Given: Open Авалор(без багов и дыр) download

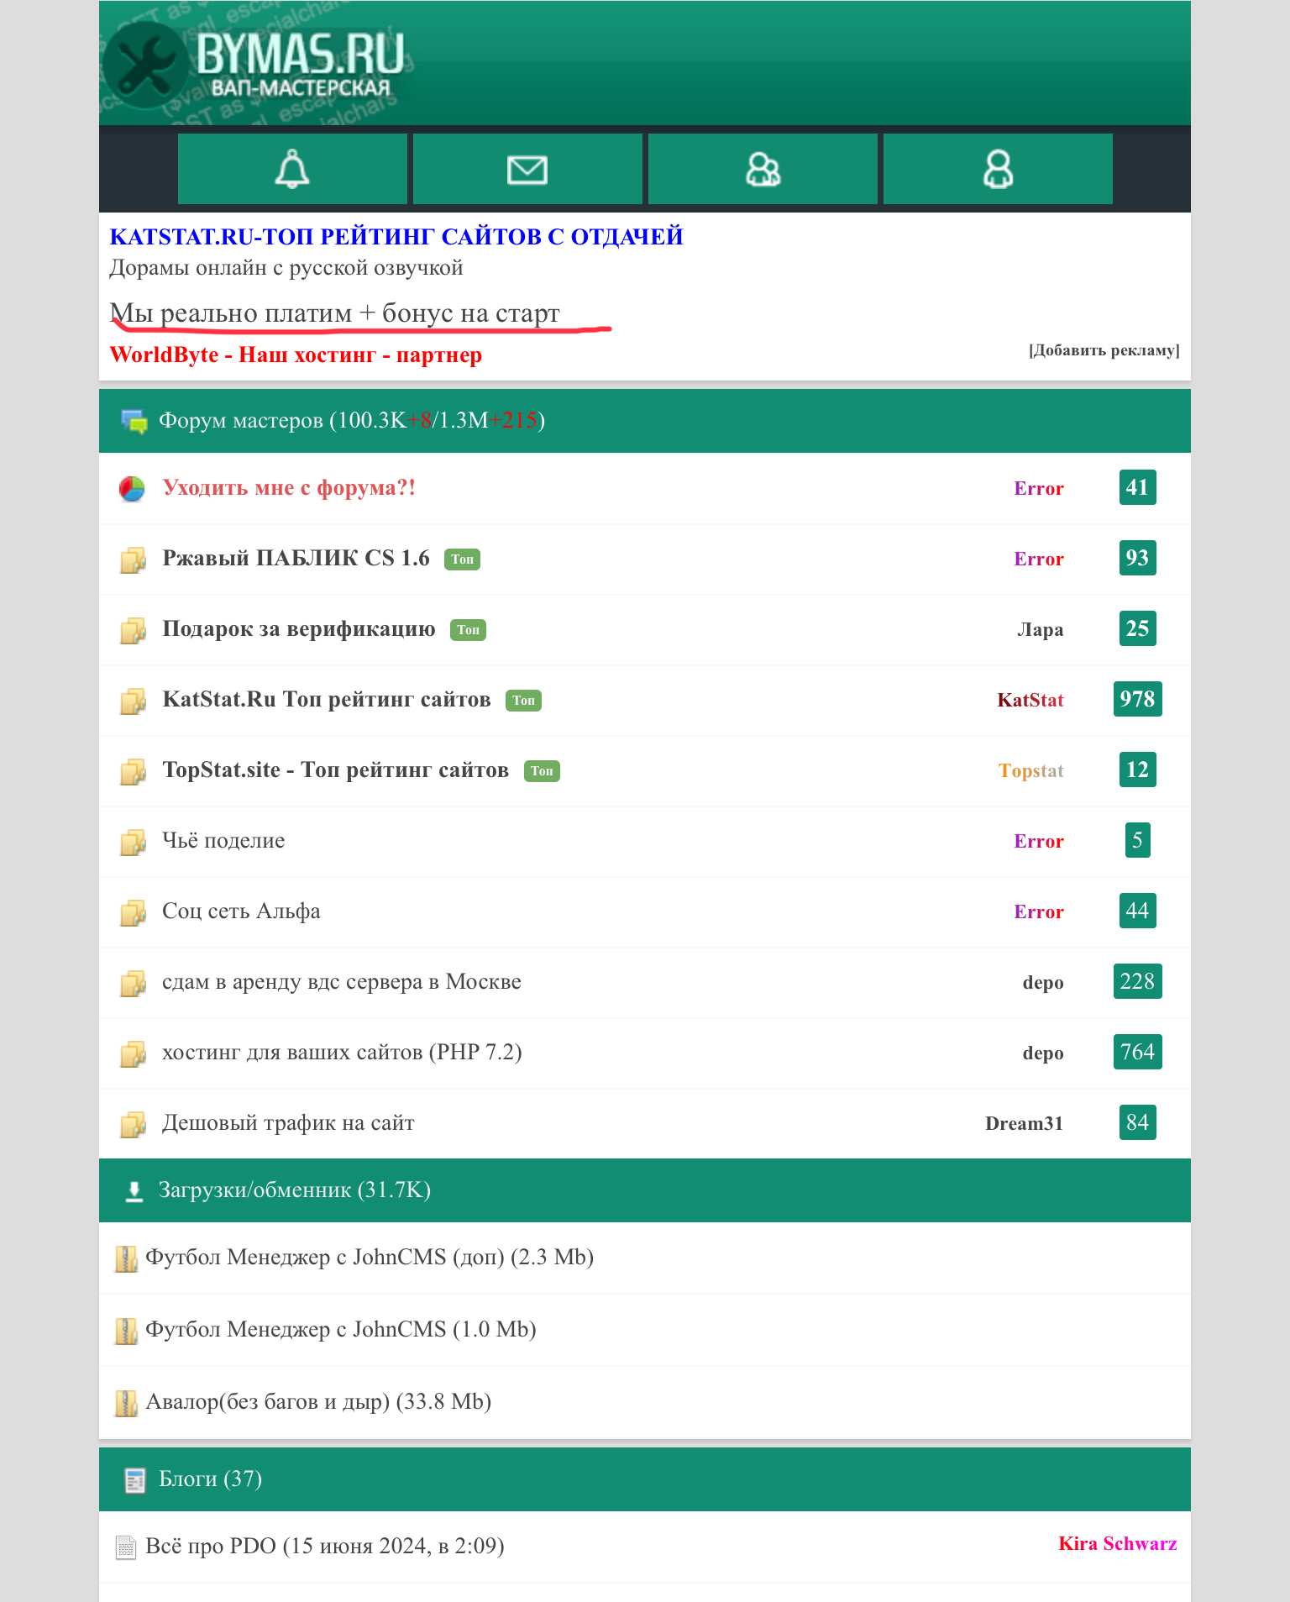Looking at the screenshot, I should tap(318, 1402).
